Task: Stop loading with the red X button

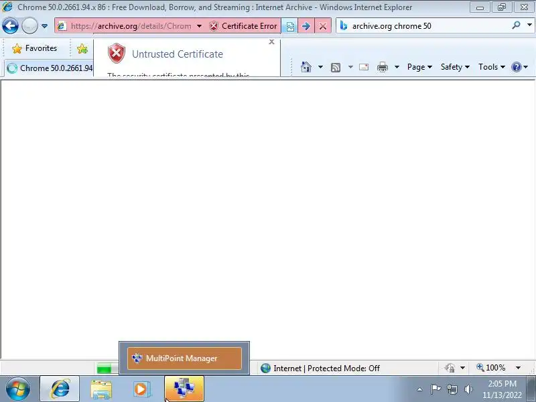Action: click(323, 26)
